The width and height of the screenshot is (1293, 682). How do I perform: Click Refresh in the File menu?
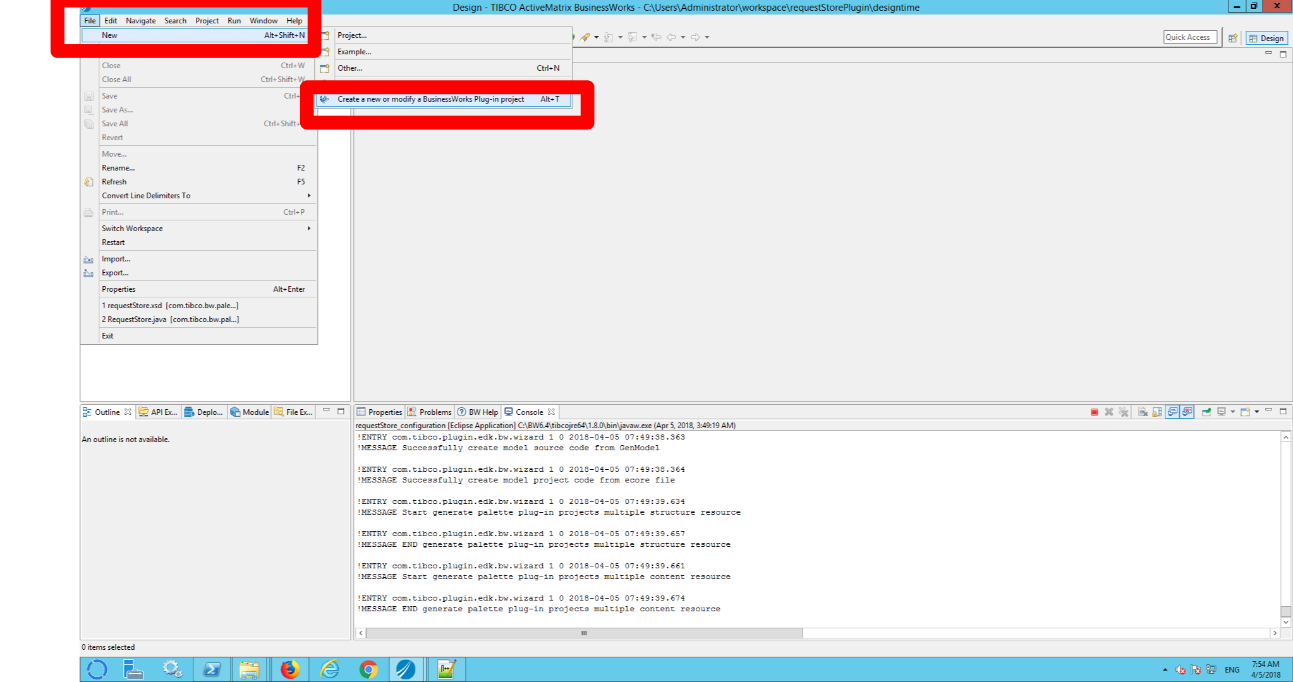tap(198, 182)
